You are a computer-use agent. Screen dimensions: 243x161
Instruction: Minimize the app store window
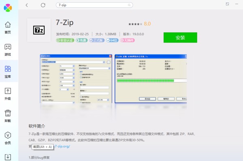coord(237,4)
